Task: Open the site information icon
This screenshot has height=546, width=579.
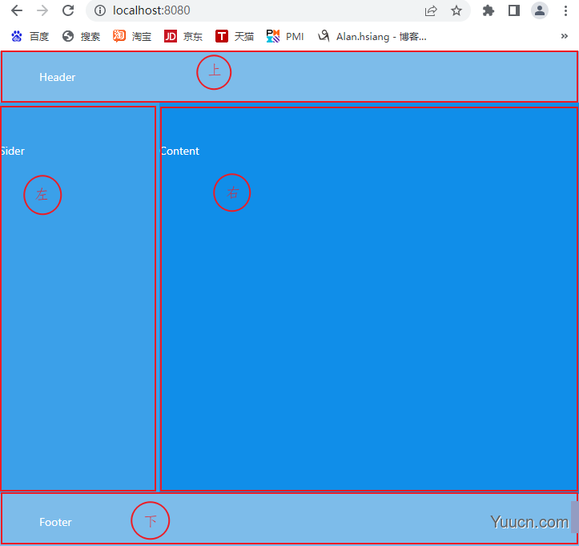Action: coord(99,10)
